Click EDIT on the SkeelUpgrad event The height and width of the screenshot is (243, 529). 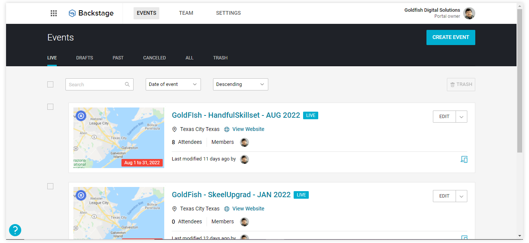click(x=444, y=196)
